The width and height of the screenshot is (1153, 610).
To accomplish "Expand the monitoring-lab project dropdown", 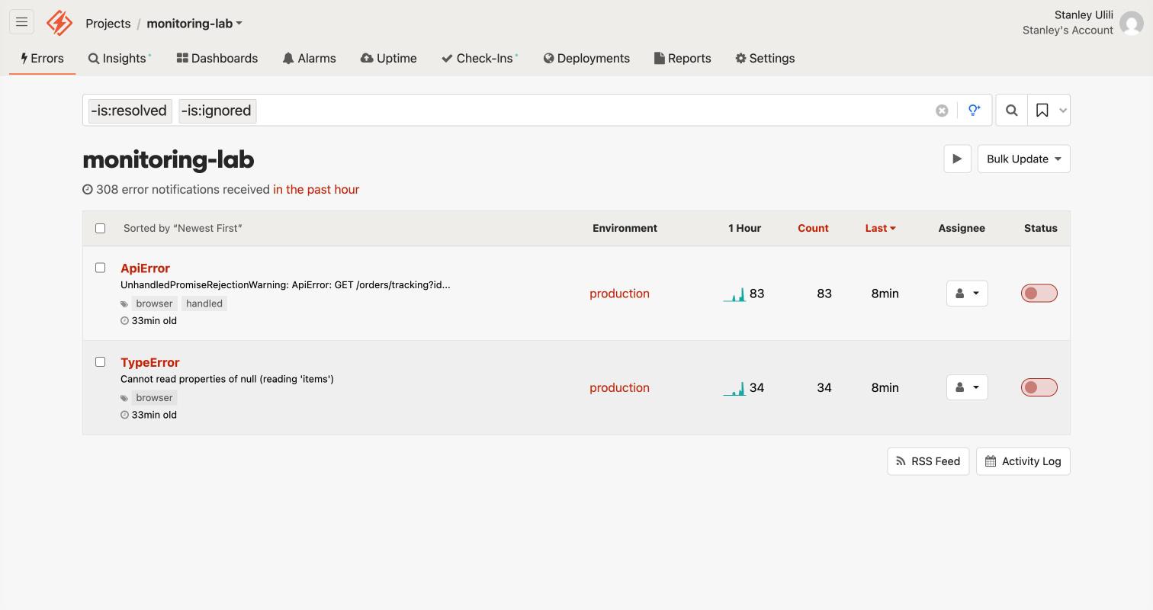I will coord(194,24).
